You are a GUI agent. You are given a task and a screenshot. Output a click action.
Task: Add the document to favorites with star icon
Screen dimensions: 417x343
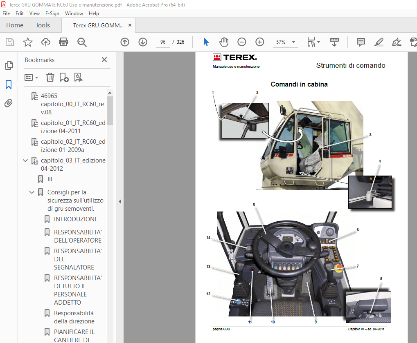27,42
